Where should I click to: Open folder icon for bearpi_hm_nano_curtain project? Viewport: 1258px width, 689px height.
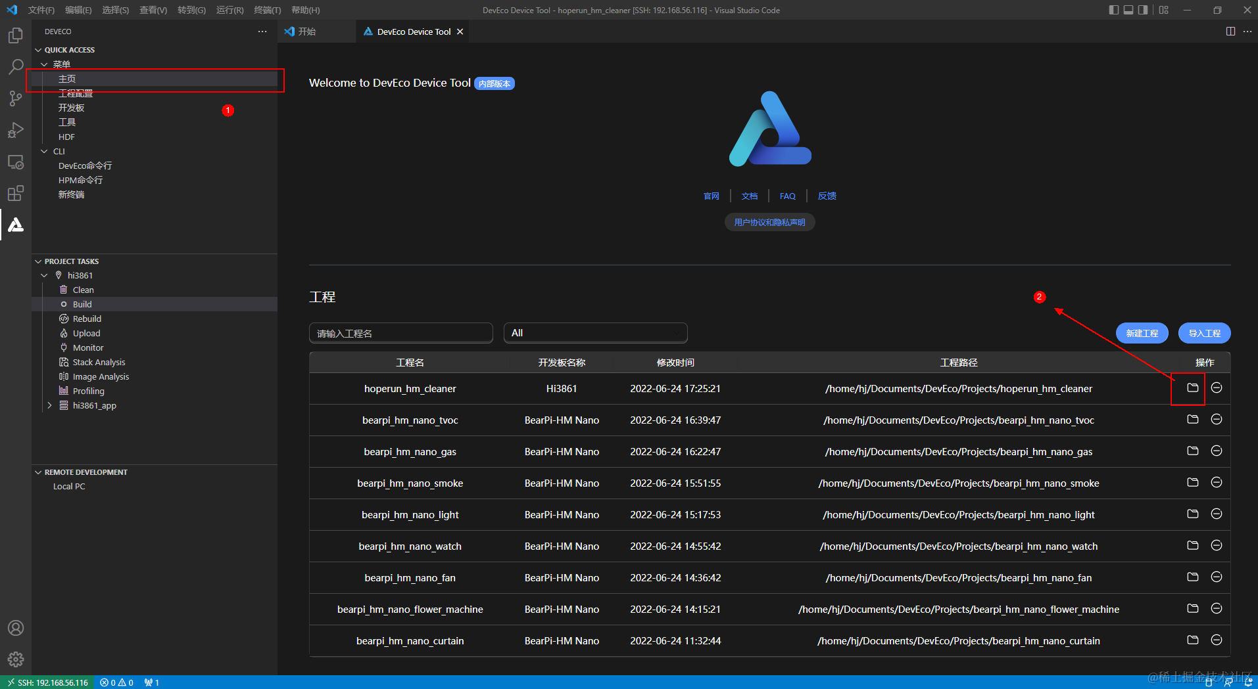(x=1193, y=640)
